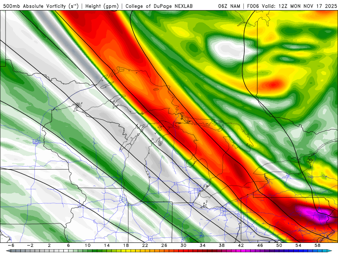This screenshot has width=338, height=253.
Task: Click the '18' color scale label
Action: 126,245
